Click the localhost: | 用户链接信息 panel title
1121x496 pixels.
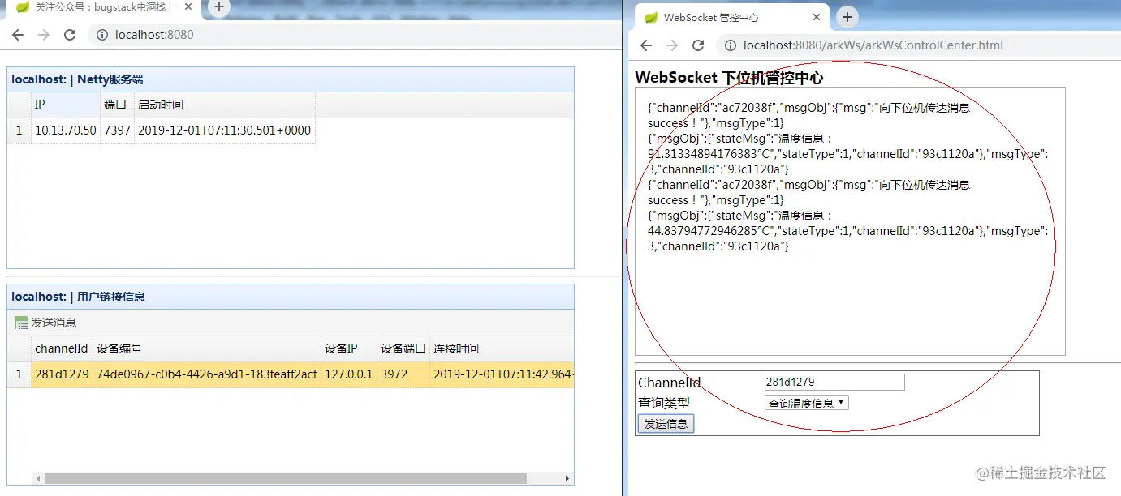point(78,297)
